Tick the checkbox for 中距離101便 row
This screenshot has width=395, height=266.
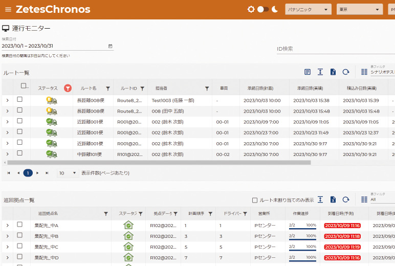coord(20,153)
